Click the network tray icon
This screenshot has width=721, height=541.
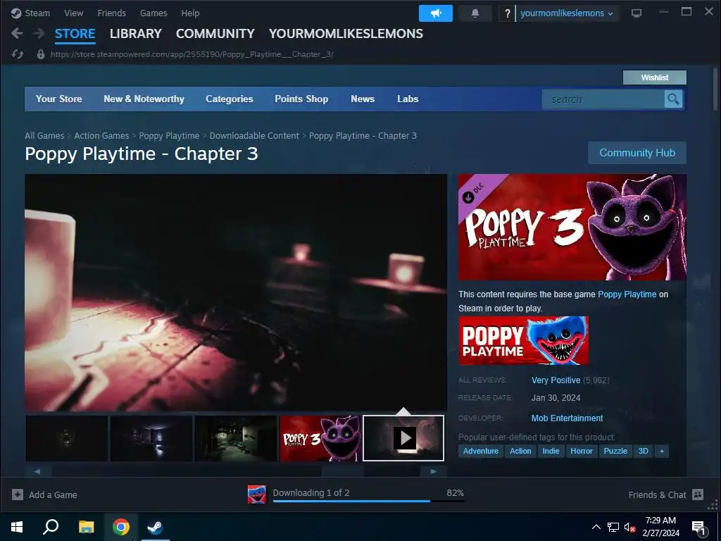click(x=613, y=527)
